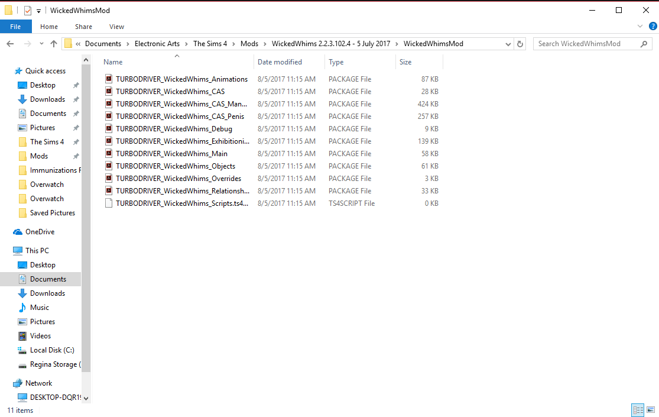Image resolution: width=659 pixels, height=417 pixels.
Task: Open the View ribbon tab
Action: pyautogui.click(x=117, y=27)
